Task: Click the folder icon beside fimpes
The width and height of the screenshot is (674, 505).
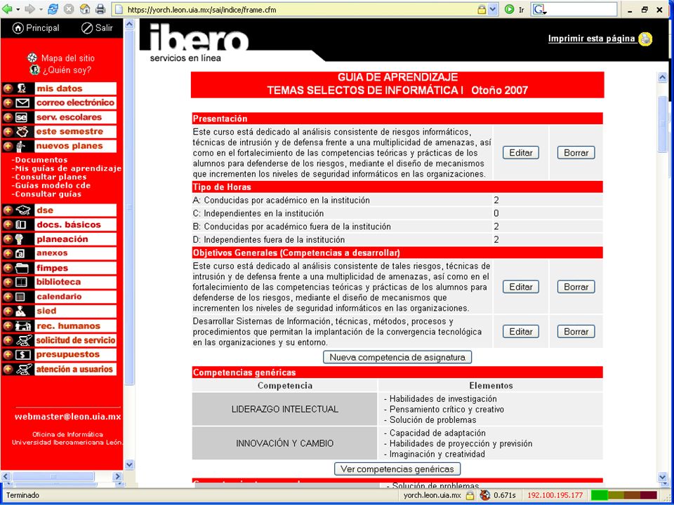Action: click(x=22, y=269)
